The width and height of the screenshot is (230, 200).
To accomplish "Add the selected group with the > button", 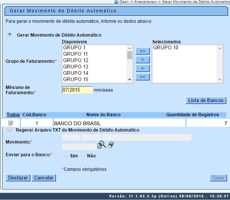I will (143, 59).
